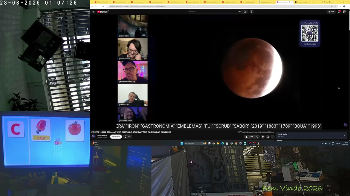This screenshot has height=196, width=350.
Task: Click the tomato picture card
Action: pos(75,130)
